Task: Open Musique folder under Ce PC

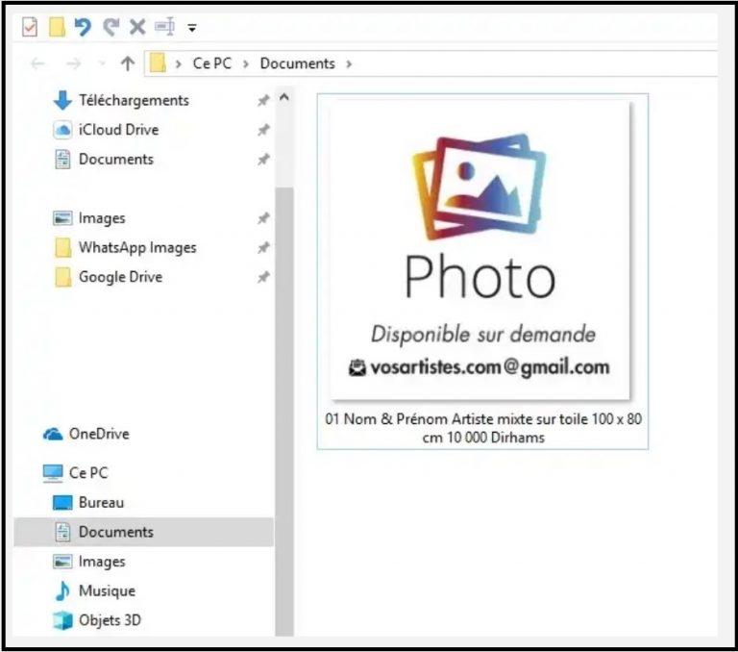Action: (x=106, y=591)
